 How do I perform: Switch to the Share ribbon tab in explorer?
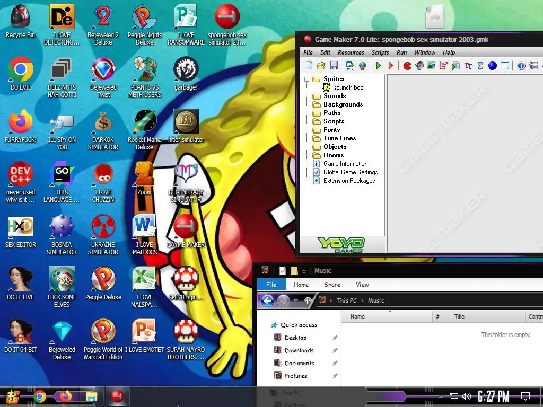(x=332, y=285)
